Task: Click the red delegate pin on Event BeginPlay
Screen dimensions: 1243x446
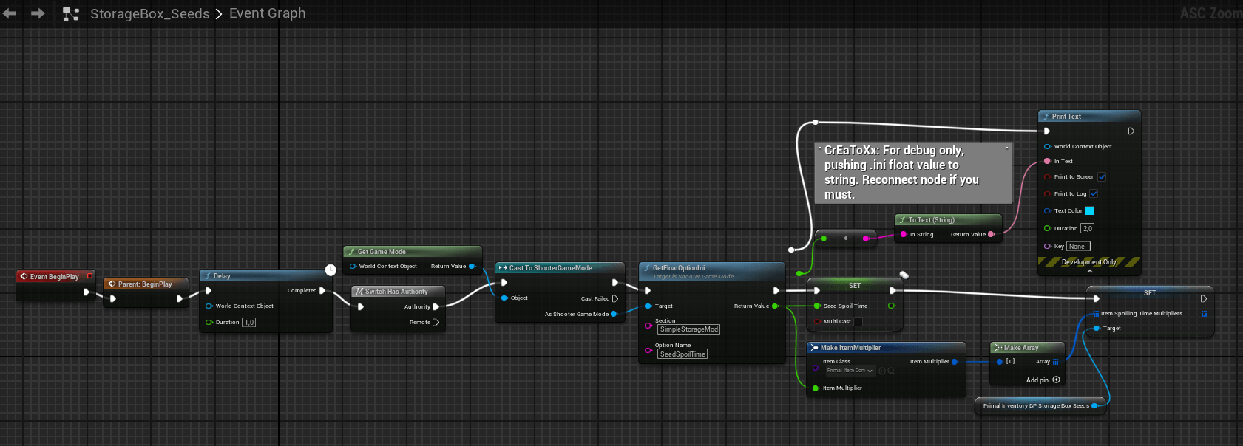Action: tap(90, 276)
